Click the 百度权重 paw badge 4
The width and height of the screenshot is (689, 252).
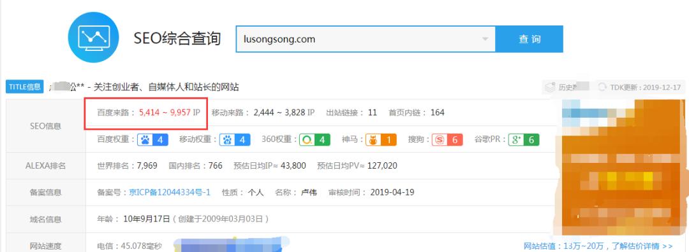point(152,140)
